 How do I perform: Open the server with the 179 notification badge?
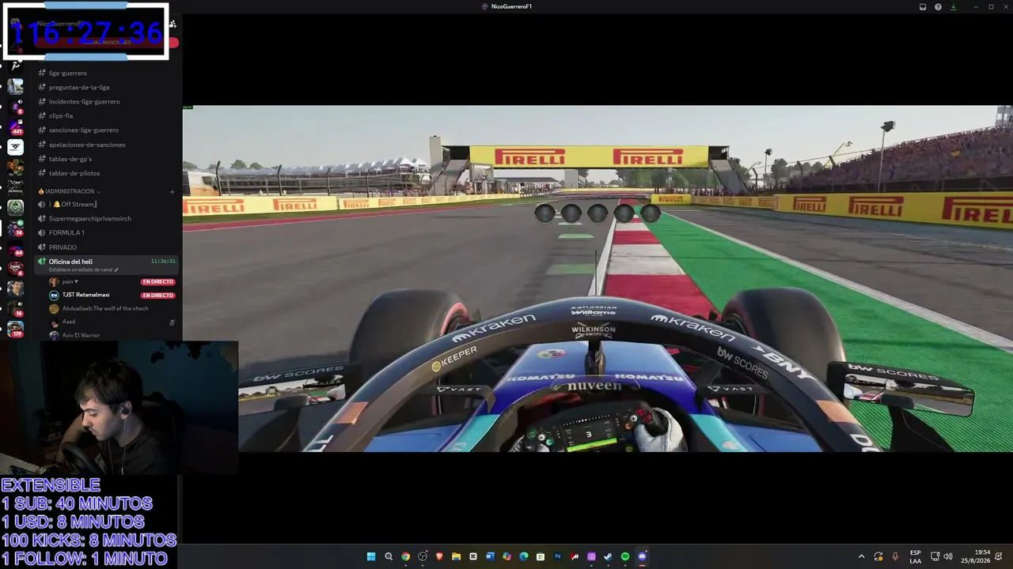pos(15,329)
